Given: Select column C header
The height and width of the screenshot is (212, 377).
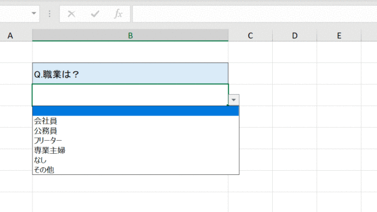Looking at the screenshot, I should click(250, 35).
